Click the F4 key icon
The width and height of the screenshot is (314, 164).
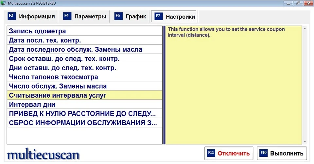67,16
